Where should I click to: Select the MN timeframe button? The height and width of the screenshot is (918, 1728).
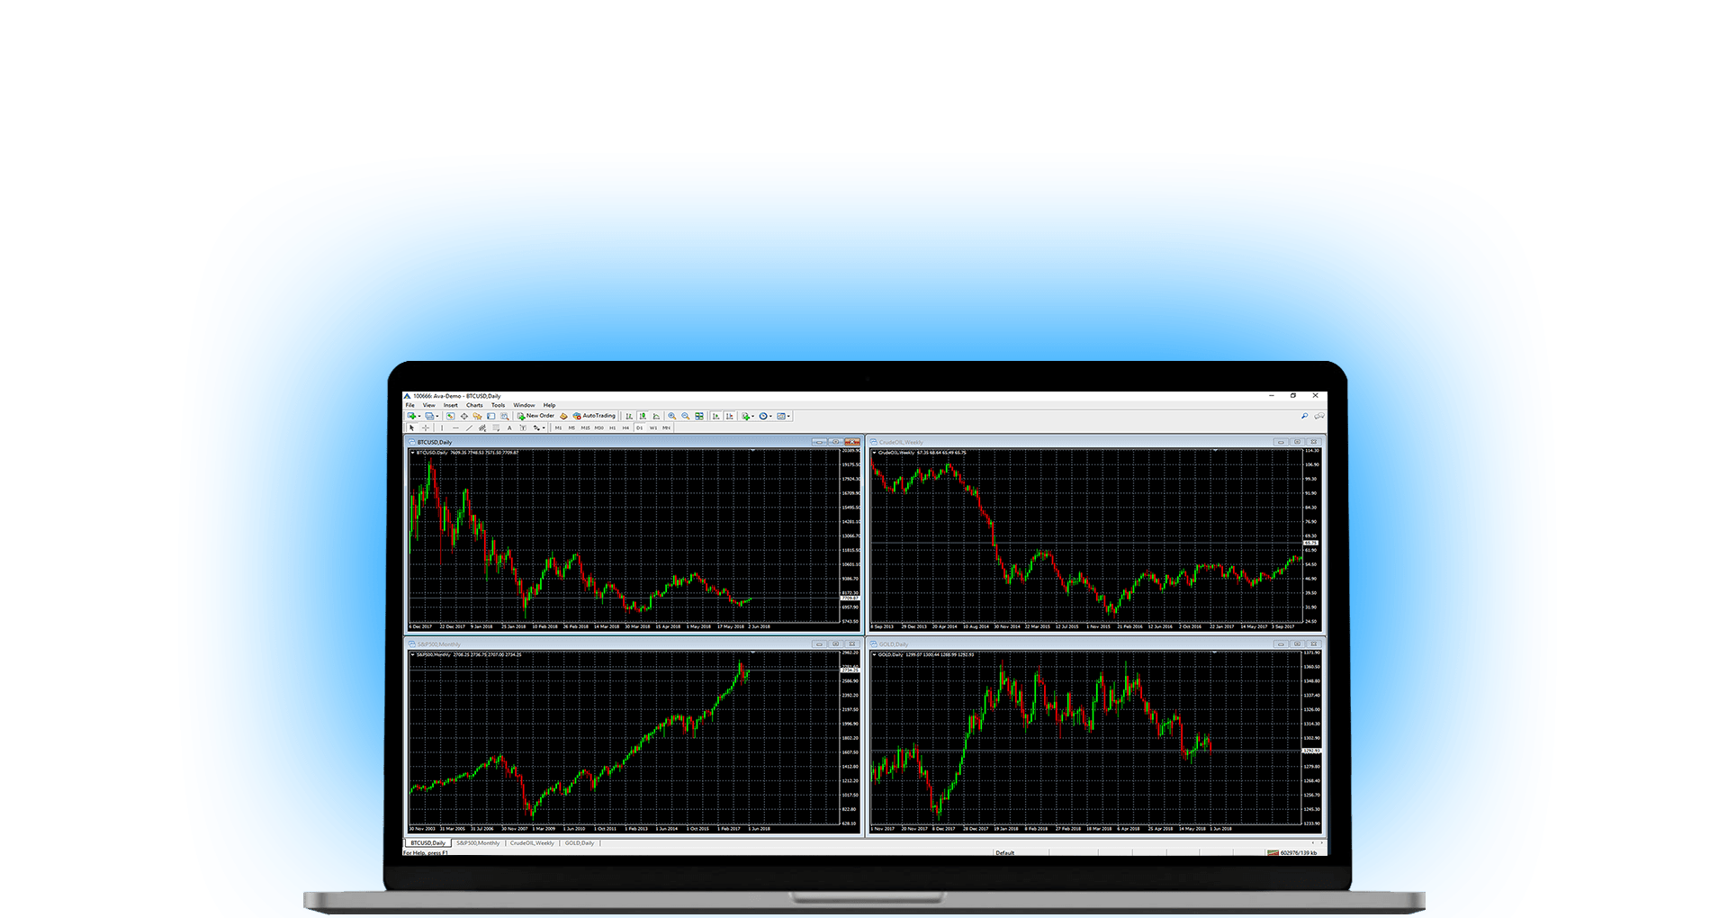click(667, 427)
